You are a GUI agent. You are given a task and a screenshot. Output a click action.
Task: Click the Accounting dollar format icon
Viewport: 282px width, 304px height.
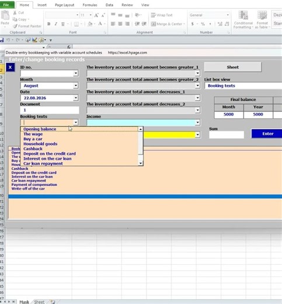(193, 24)
